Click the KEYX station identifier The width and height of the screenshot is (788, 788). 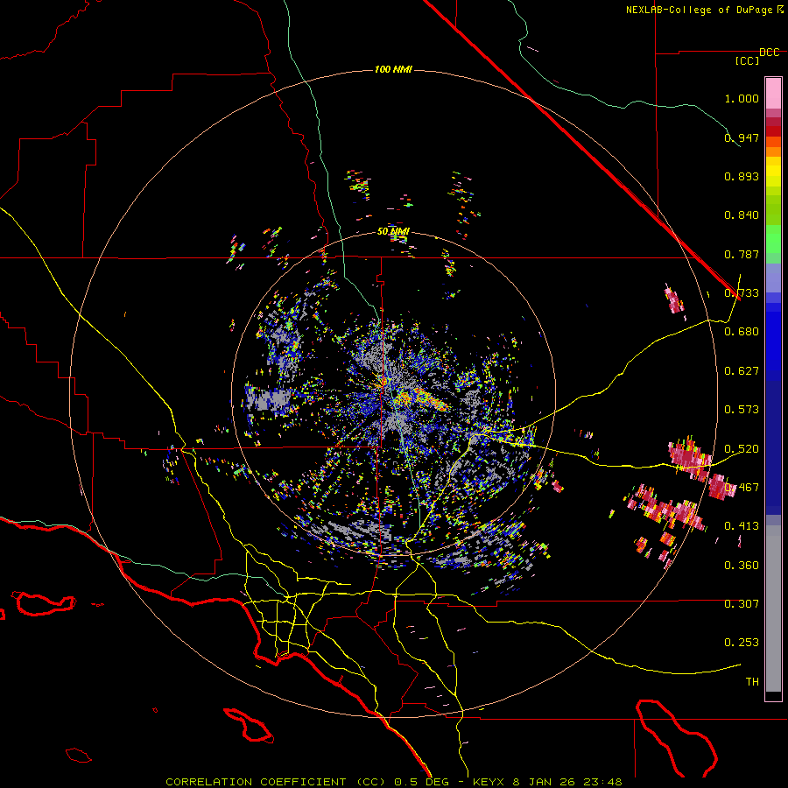[x=489, y=782]
